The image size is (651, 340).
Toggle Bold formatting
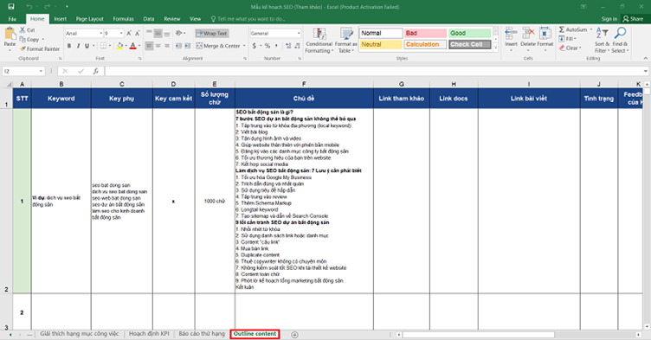pyautogui.click(x=69, y=46)
